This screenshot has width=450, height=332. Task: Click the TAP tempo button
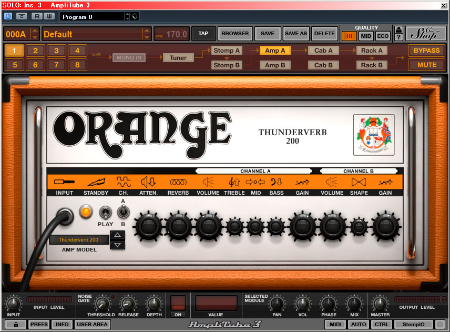point(203,34)
